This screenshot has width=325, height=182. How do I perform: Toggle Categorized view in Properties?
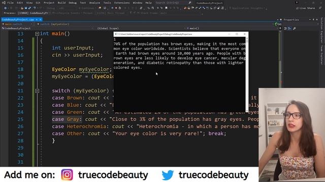[x=285, y=28]
